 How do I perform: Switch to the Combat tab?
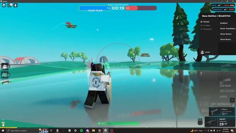click(x=205, y=25)
